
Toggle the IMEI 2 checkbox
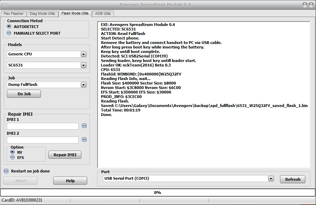pyautogui.click(x=84, y=140)
